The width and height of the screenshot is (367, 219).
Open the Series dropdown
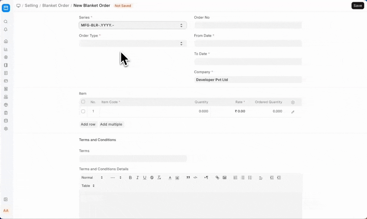point(132,25)
